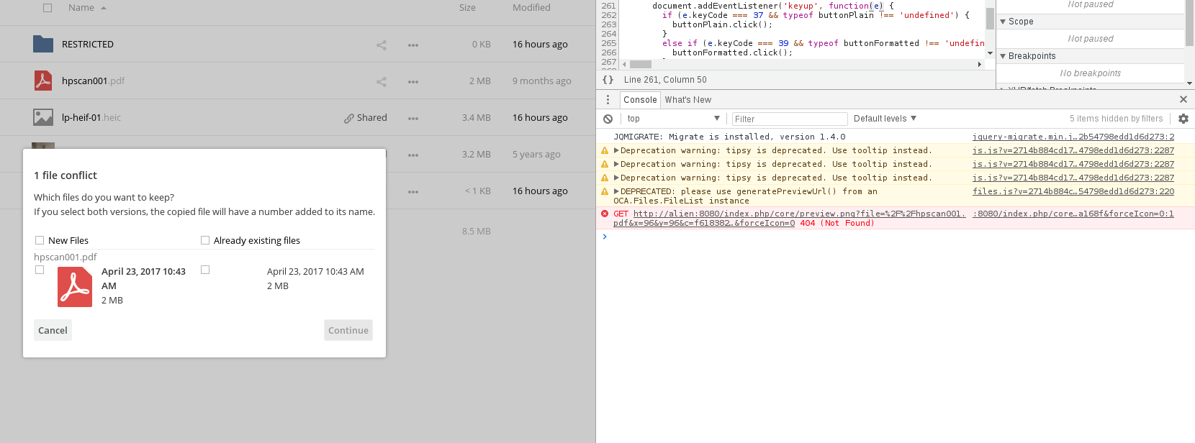Click the Shared link icon on lp-heif-01.heic
The width and height of the screenshot is (1195, 443).
[349, 118]
